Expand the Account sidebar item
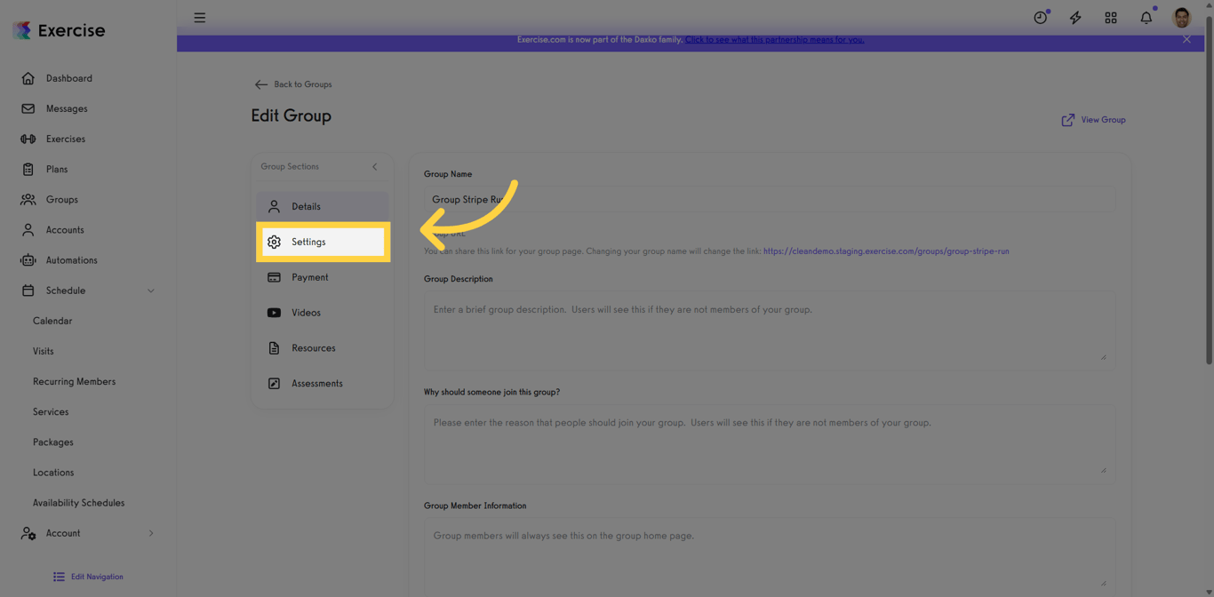This screenshot has width=1214, height=597. coord(150,533)
